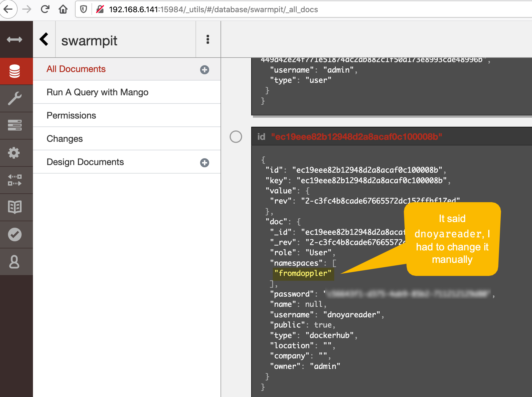Reload the page with the refresh button
Viewport: 532px width, 397px height.
coord(45,9)
